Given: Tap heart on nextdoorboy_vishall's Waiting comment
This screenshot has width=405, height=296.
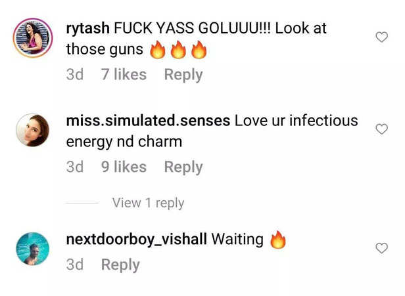Looking at the screenshot, I should click(381, 248).
